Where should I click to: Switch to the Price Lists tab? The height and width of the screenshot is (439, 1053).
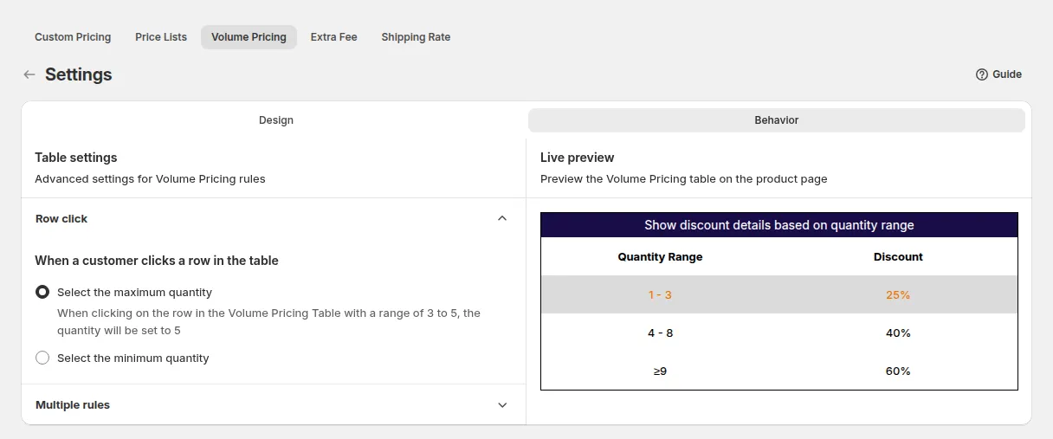click(x=161, y=37)
